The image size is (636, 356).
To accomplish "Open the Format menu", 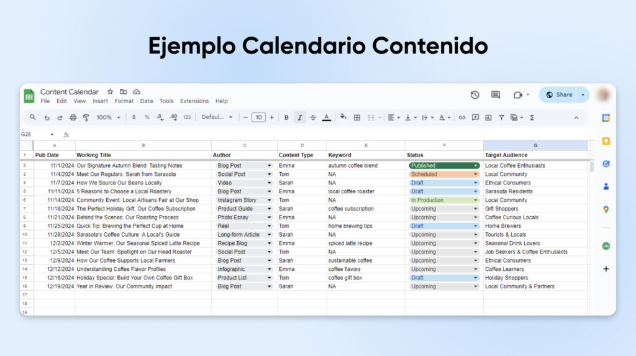I will [x=124, y=101].
